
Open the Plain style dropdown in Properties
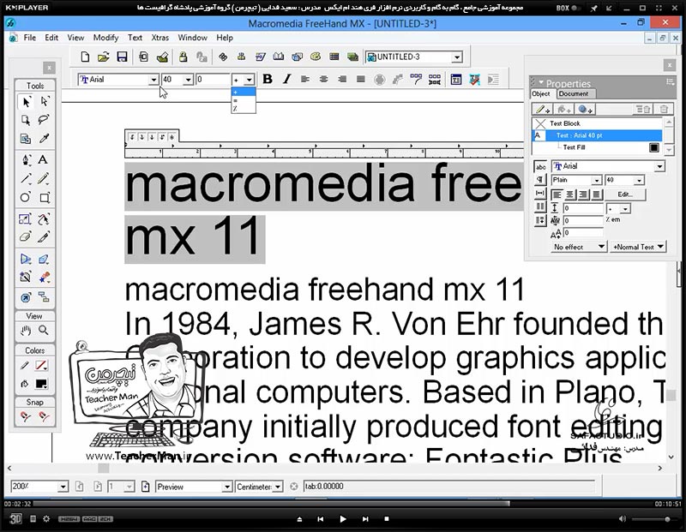tap(597, 180)
